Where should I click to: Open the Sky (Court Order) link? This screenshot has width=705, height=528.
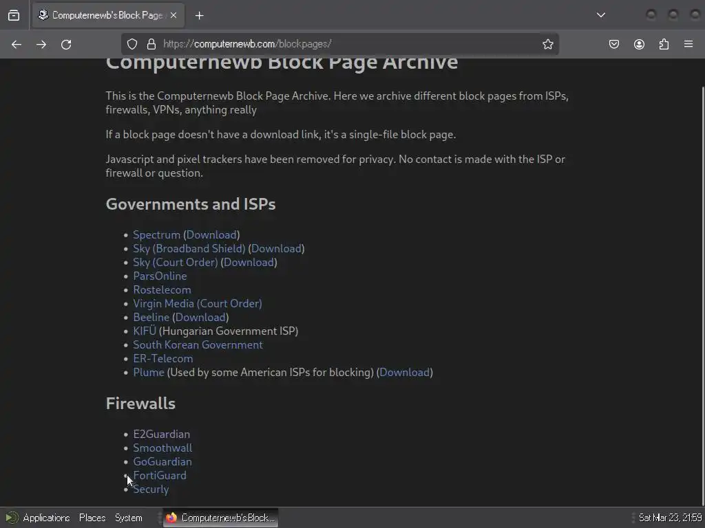pyautogui.click(x=176, y=262)
